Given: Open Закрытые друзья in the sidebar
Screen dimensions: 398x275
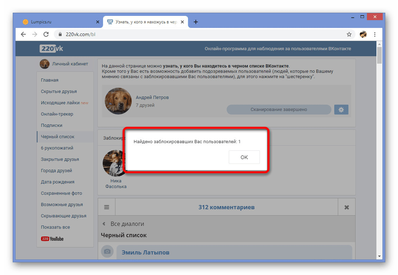Looking at the screenshot, I should 60,159.
